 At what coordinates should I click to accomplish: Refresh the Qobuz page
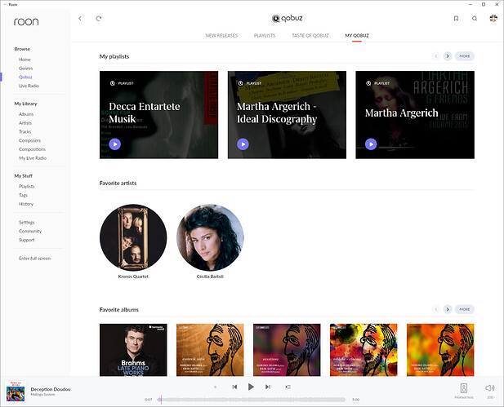[x=99, y=19]
